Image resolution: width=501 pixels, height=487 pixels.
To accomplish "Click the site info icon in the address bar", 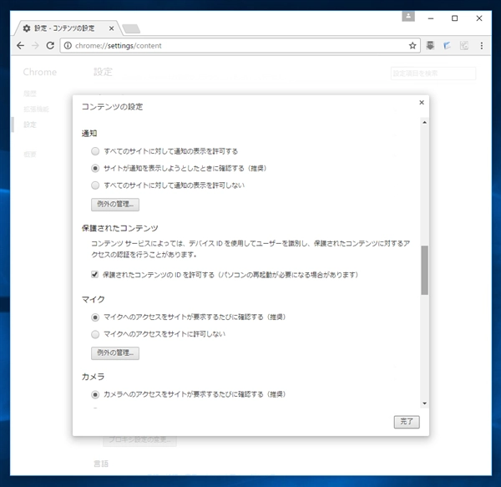I will click(x=68, y=46).
